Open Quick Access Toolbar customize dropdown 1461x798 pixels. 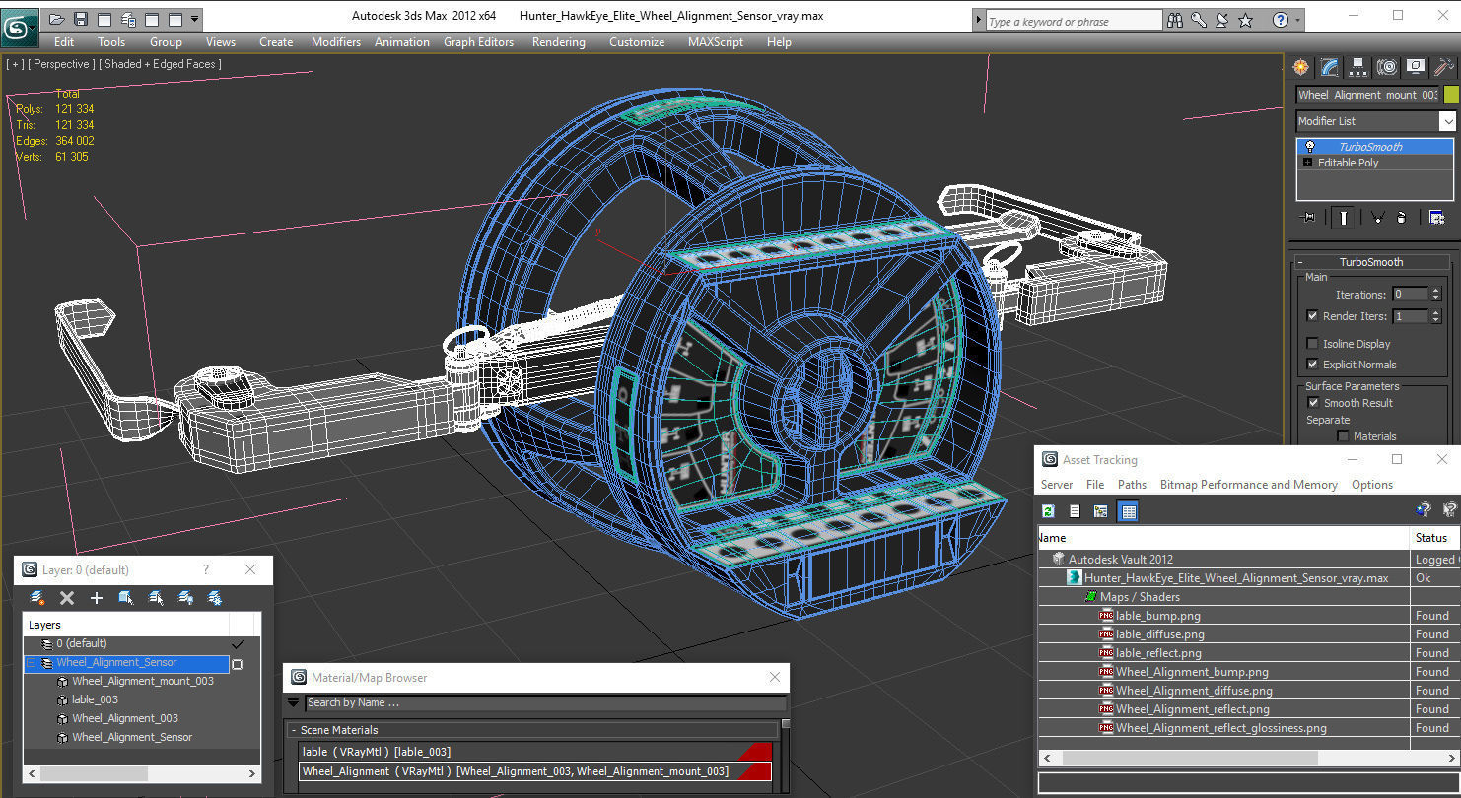click(x=195, y=19)
